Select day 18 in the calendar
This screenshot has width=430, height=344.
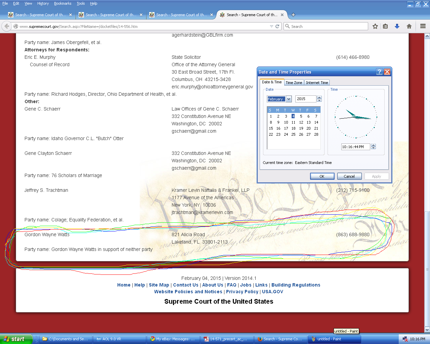pyautogui.click(x=293, y=128)
